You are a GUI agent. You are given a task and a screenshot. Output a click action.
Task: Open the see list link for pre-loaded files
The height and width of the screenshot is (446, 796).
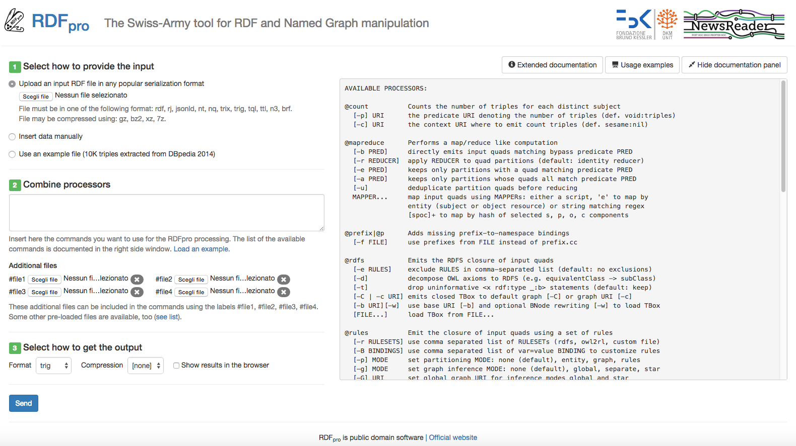(167, 317)
